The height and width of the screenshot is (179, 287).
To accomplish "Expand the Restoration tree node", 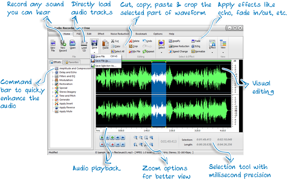I will [x=53, y=84].
